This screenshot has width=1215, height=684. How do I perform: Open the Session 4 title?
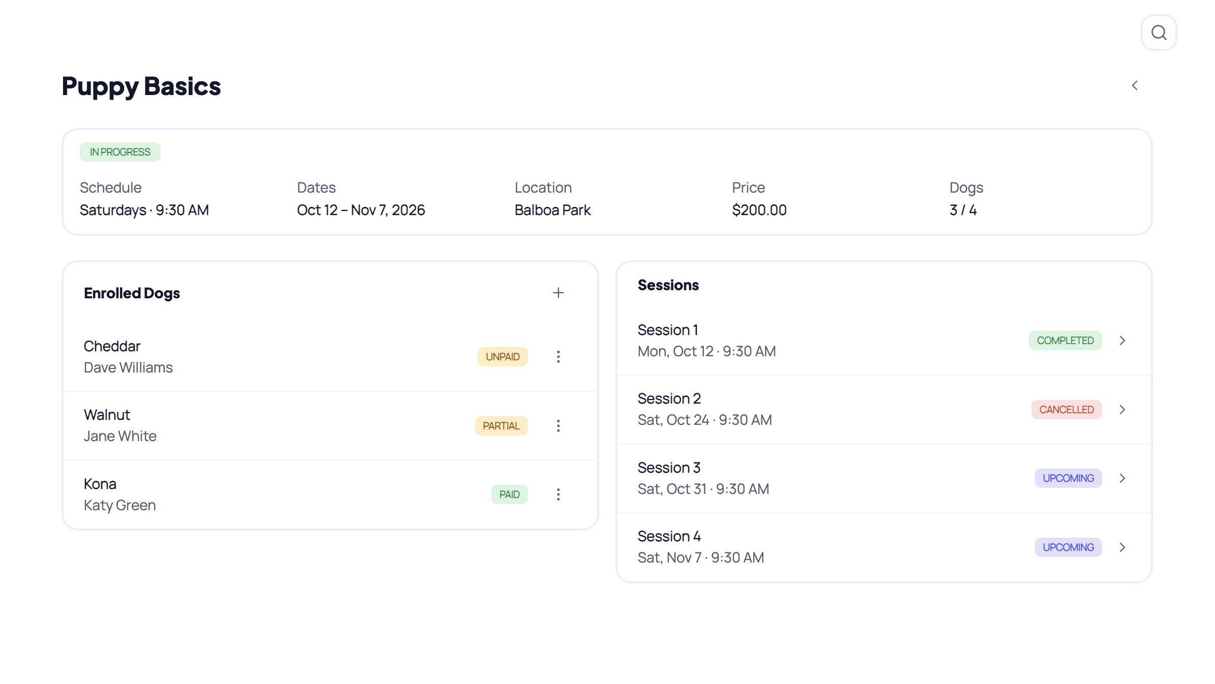click(669, 536)
